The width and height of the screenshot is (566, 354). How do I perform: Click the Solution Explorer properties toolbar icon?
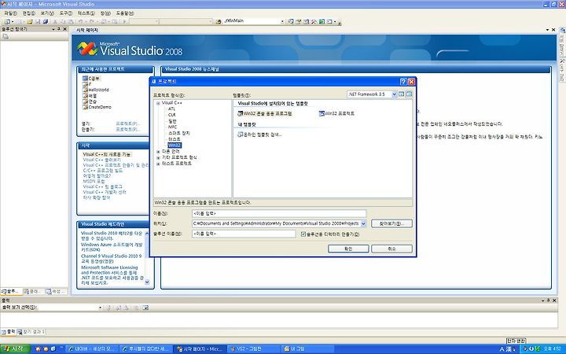6,36
